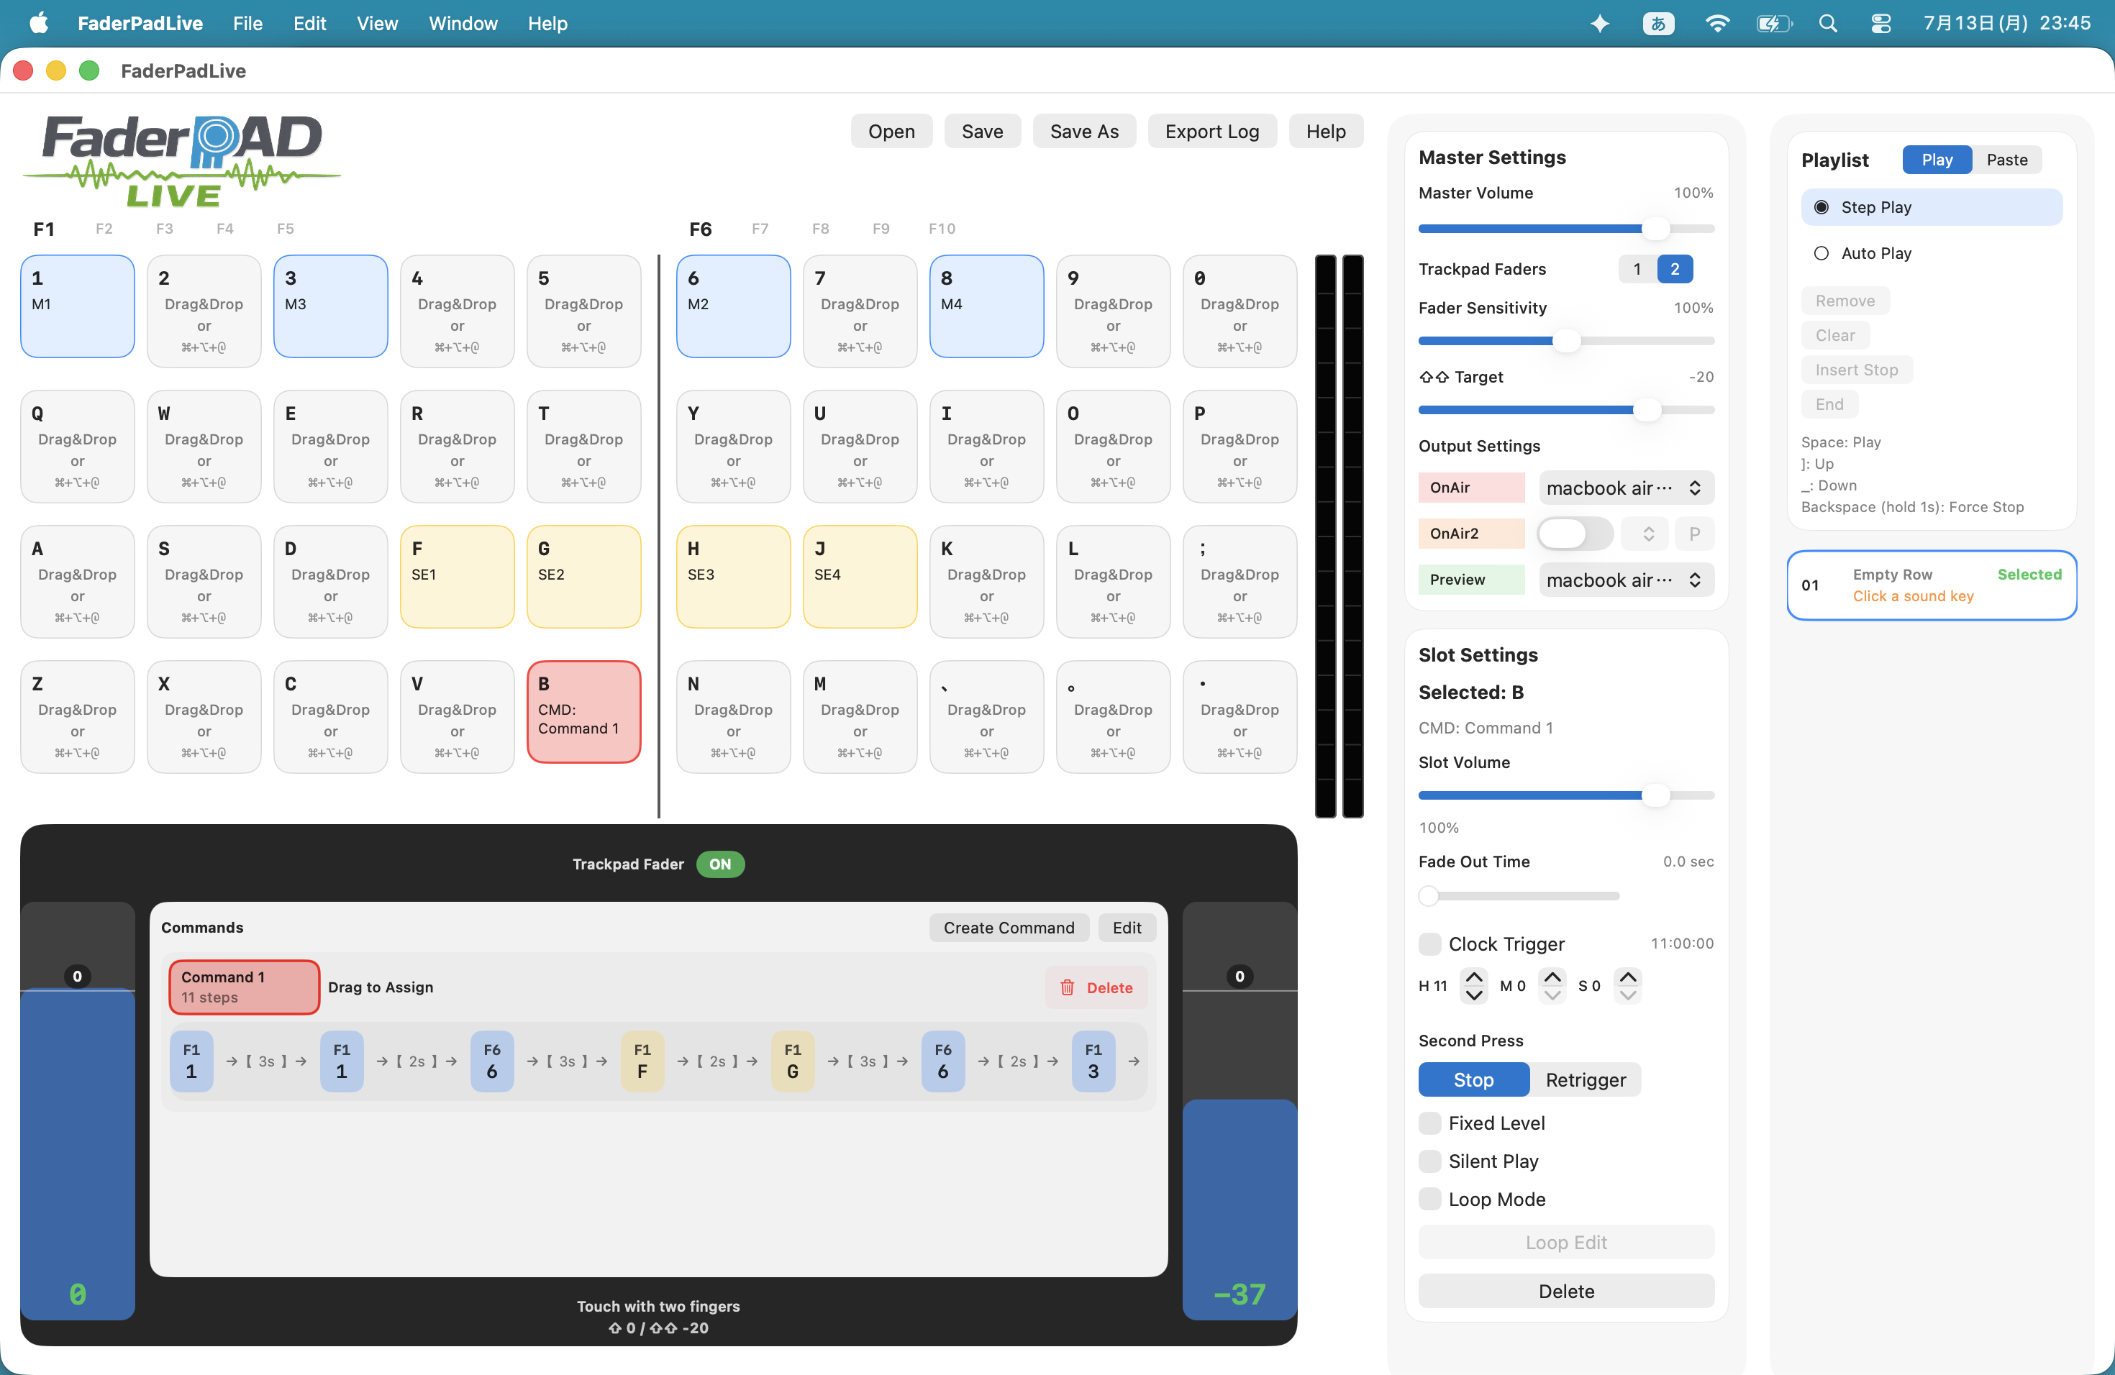The height and width of the screenshot is (1375, 2115).
Task: Trigger pad 3 with M3
Action: point(331,306)
